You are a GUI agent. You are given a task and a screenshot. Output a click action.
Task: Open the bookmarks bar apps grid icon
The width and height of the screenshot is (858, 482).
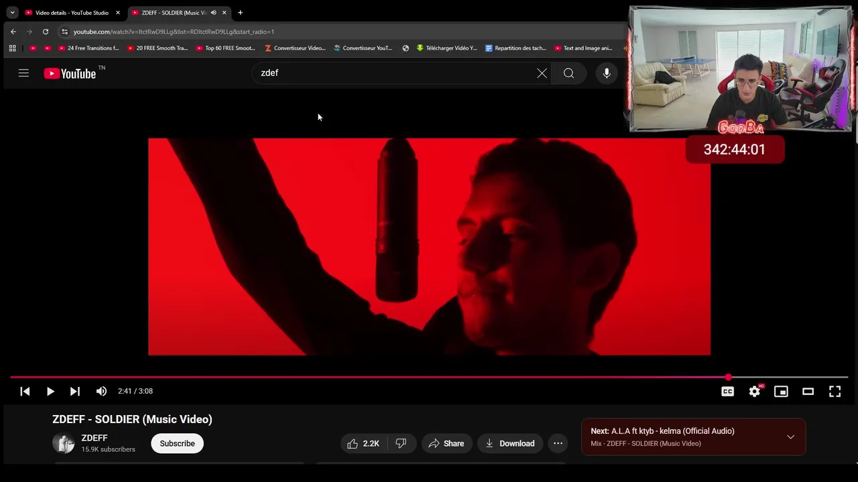[12, 48]
